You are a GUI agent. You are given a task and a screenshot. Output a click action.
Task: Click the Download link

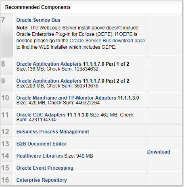[x=159, y=152]
